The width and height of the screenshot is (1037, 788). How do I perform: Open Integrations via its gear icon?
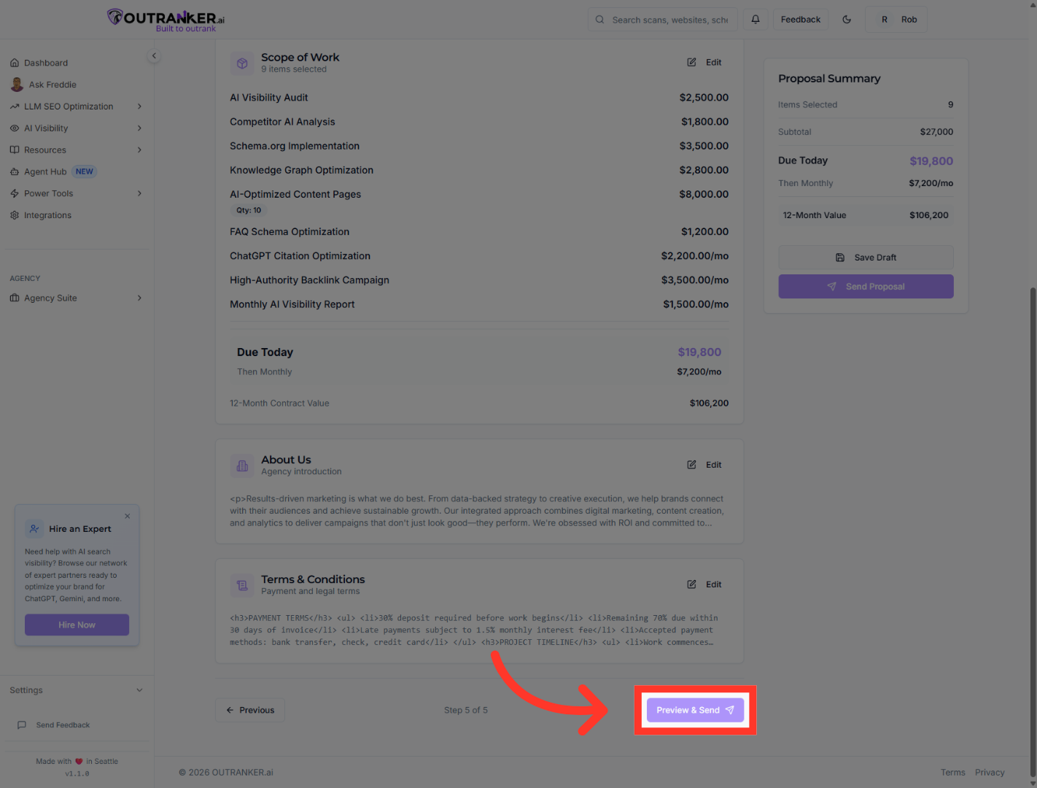point(15,215)
